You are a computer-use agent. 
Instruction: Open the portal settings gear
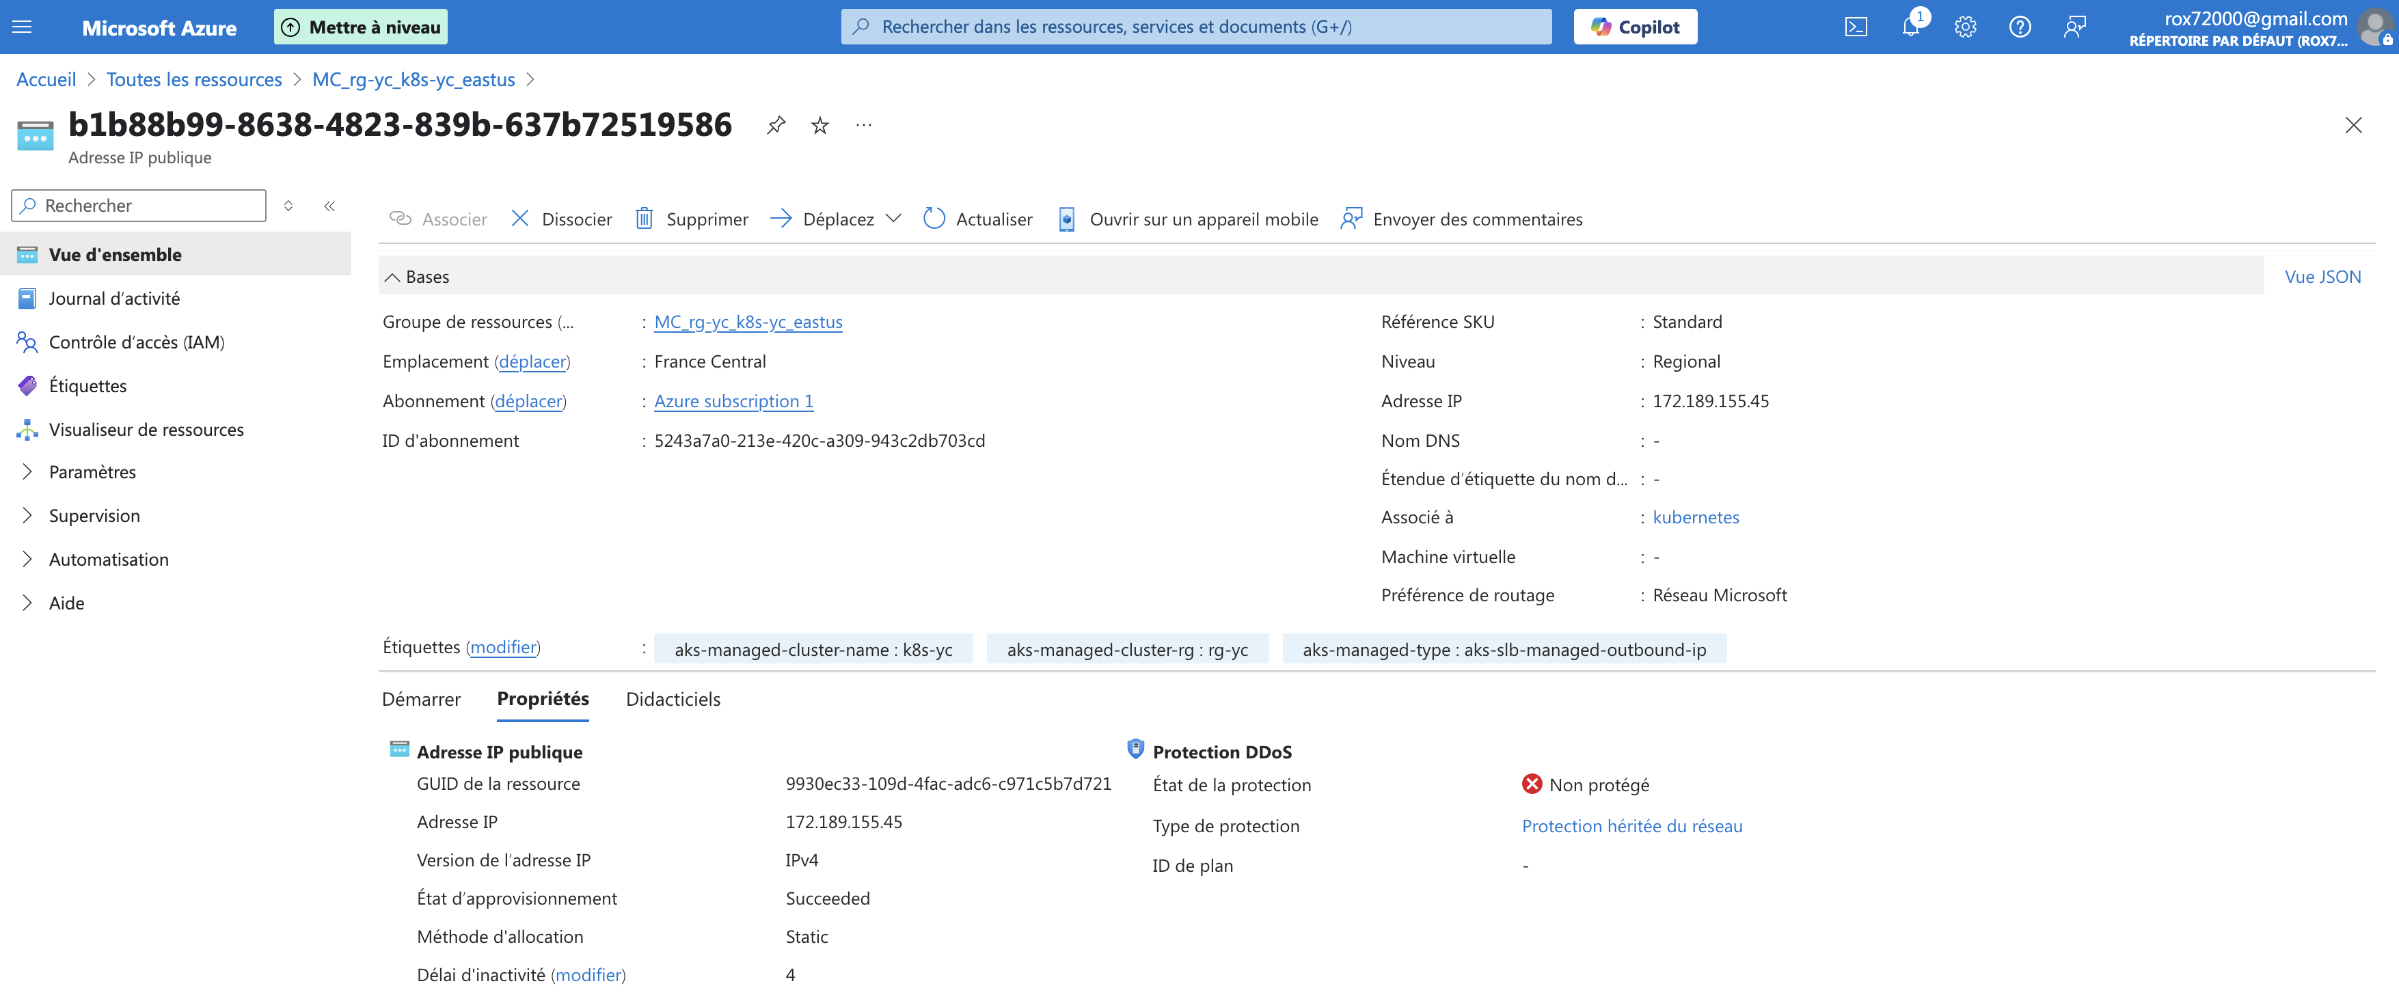pos(1965,27)
